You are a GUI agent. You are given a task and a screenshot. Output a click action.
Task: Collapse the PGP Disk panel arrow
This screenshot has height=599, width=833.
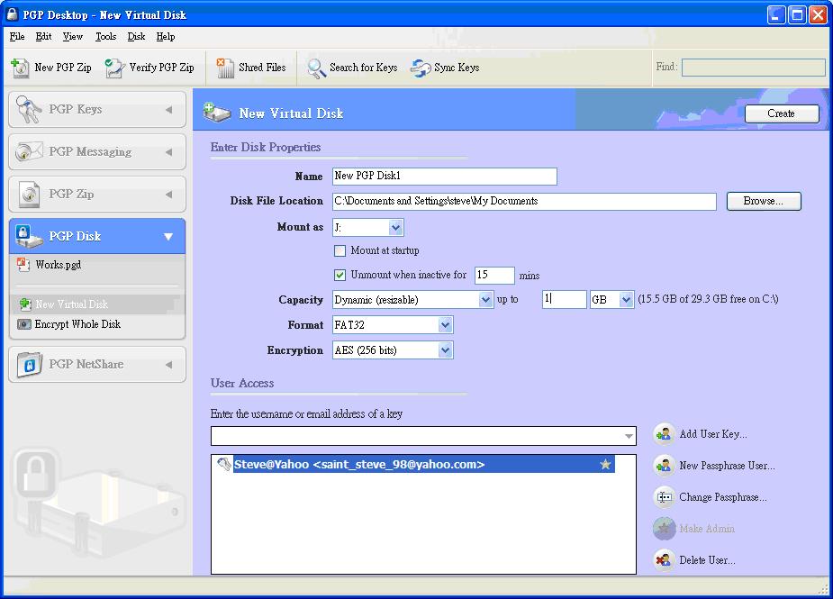168,237
